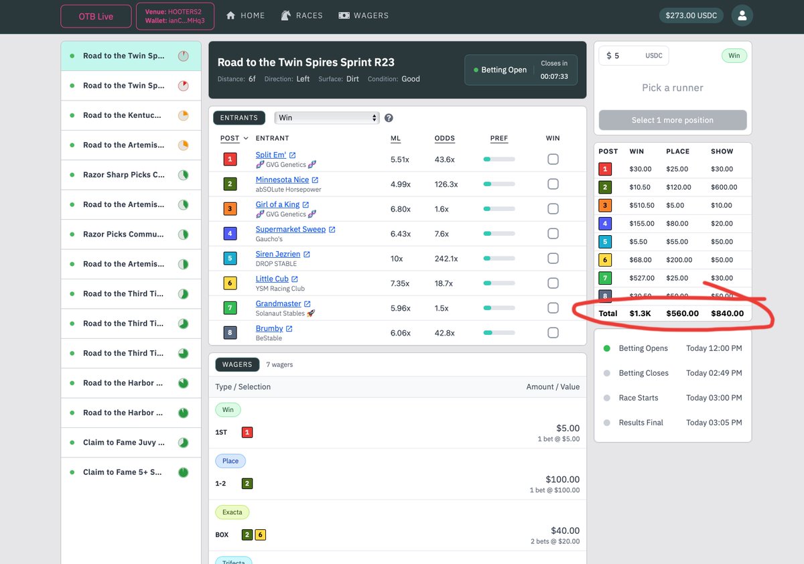This screenshot has height=564, width=804.
Task: Go to HOME in top navigation
Action: [x=245, y=15]
